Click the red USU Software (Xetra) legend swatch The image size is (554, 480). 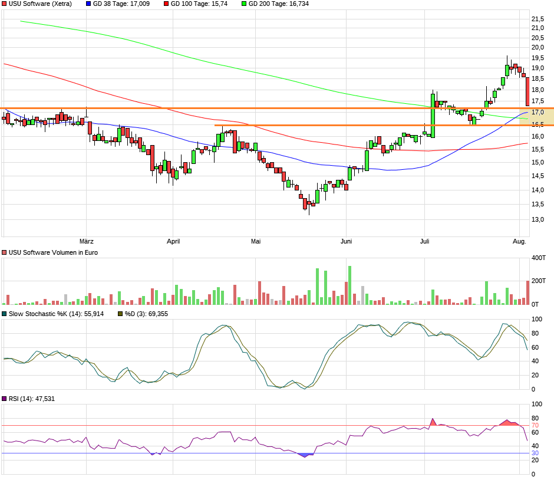[4, 4]
